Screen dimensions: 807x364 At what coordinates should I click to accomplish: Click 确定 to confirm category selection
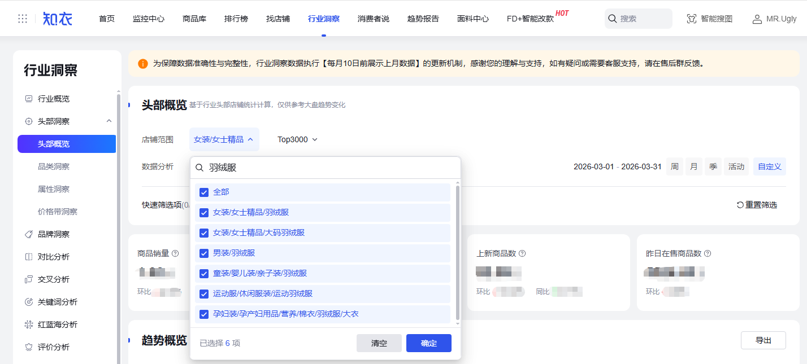pyautogui.click(x=429, y=343)
